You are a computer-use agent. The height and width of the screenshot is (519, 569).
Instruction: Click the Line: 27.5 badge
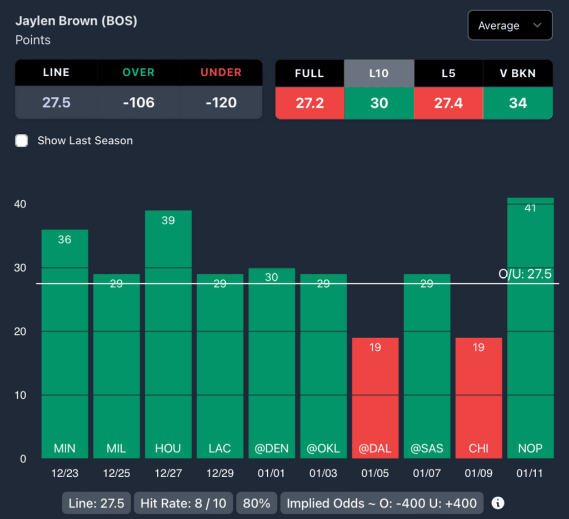click(x=96, y=503)
